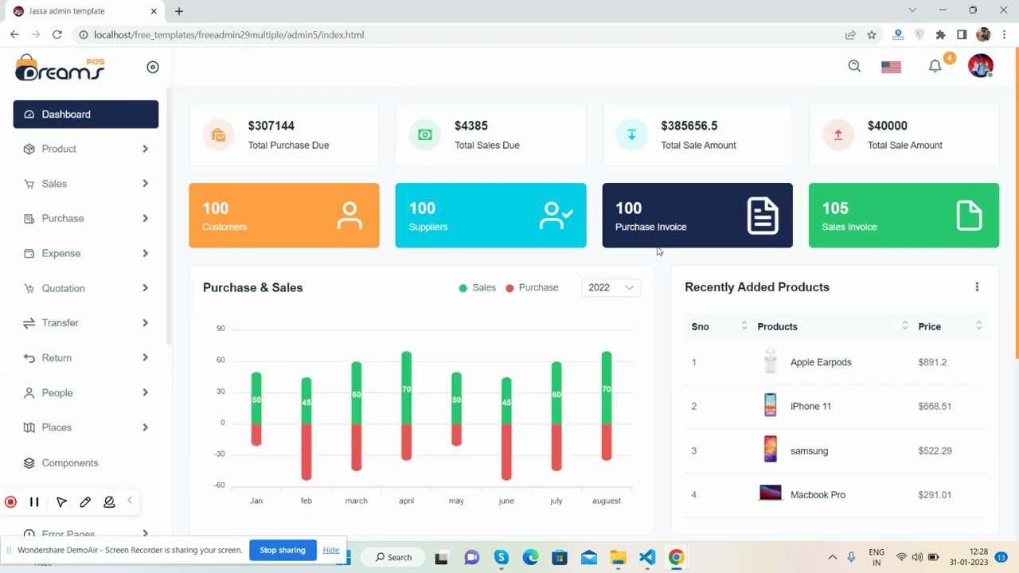Open Visual Studio Code from the taskbar
The width and height of the screenshot is (1019, 573).
click(x=647, y=557)
